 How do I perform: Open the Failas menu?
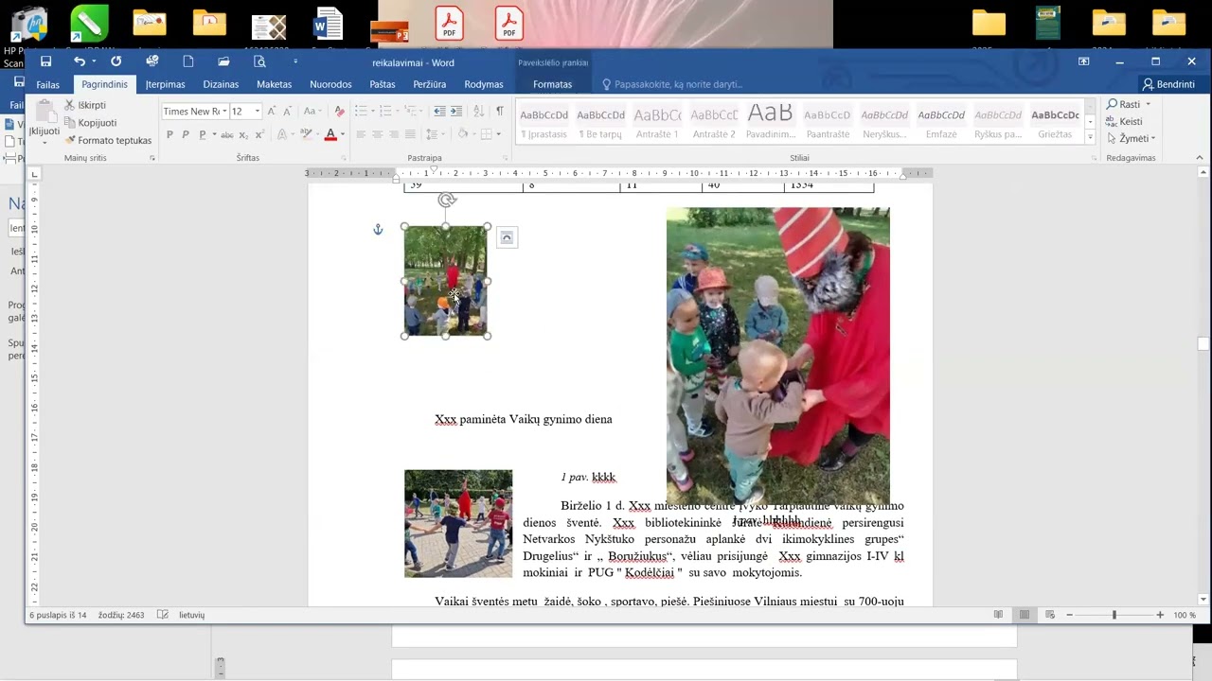pos(48,84)
